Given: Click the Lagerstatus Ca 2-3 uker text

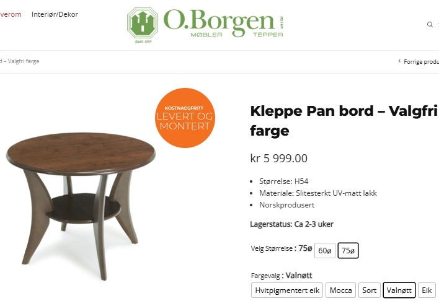Looking at the screenshot, I should pyautogui.click(x=291, y=224).
